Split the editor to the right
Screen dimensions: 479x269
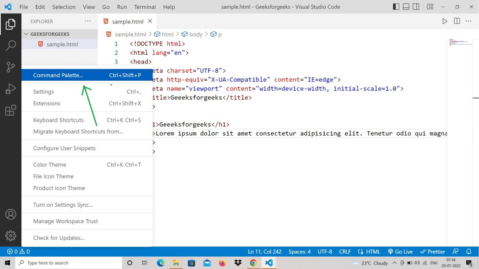coord(457,21)
